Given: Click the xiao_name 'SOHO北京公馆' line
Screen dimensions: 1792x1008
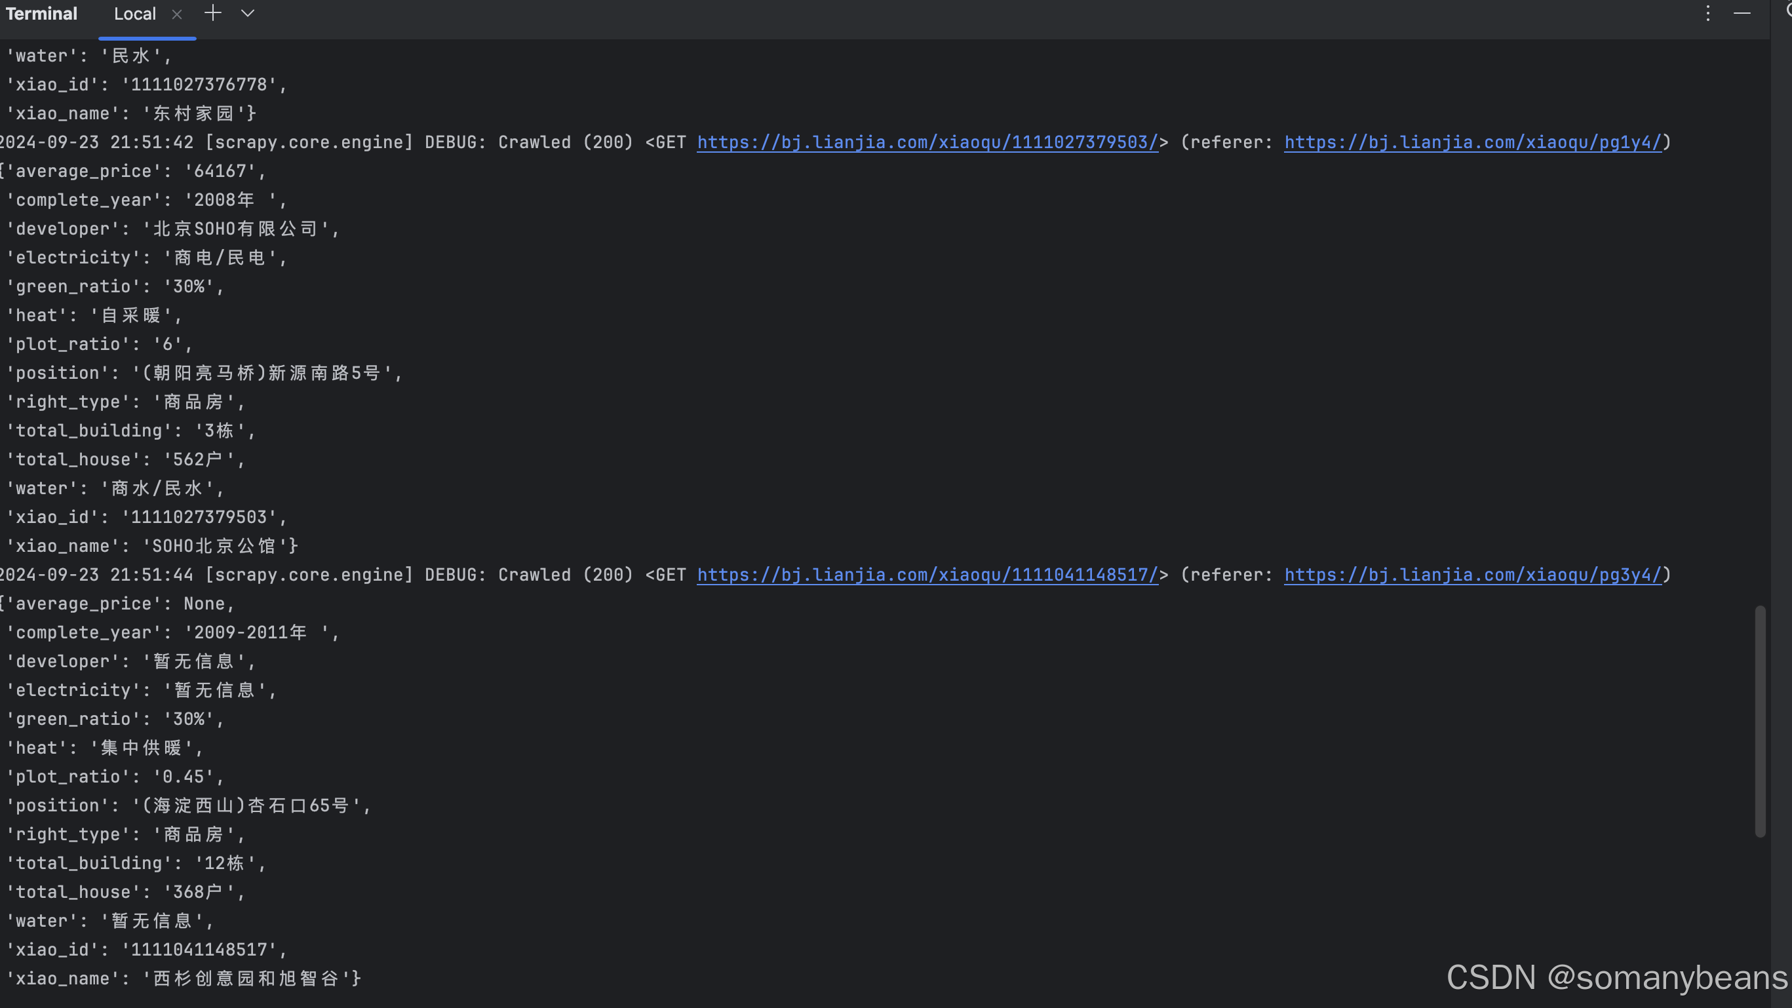Looking at the screenshot, I should (151, 546).
